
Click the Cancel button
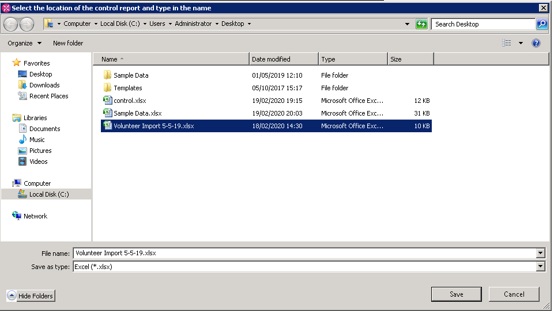(x=514, y=294)
